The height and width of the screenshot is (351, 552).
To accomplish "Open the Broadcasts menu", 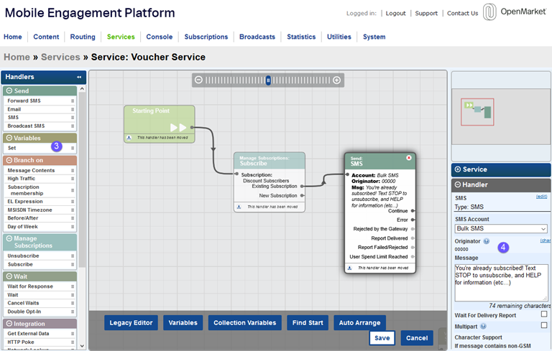I will 257,37.
